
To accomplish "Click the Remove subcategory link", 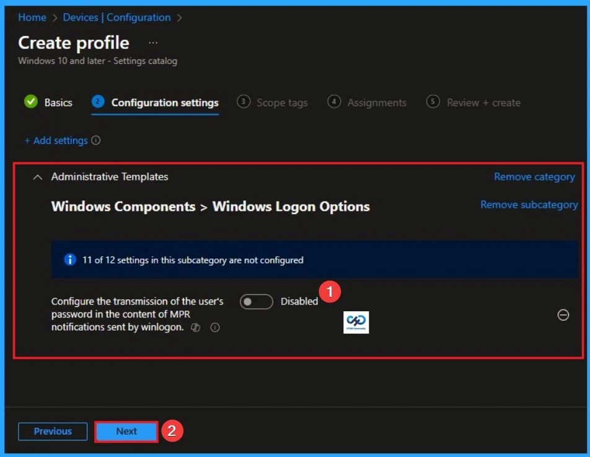I will 529,205.
